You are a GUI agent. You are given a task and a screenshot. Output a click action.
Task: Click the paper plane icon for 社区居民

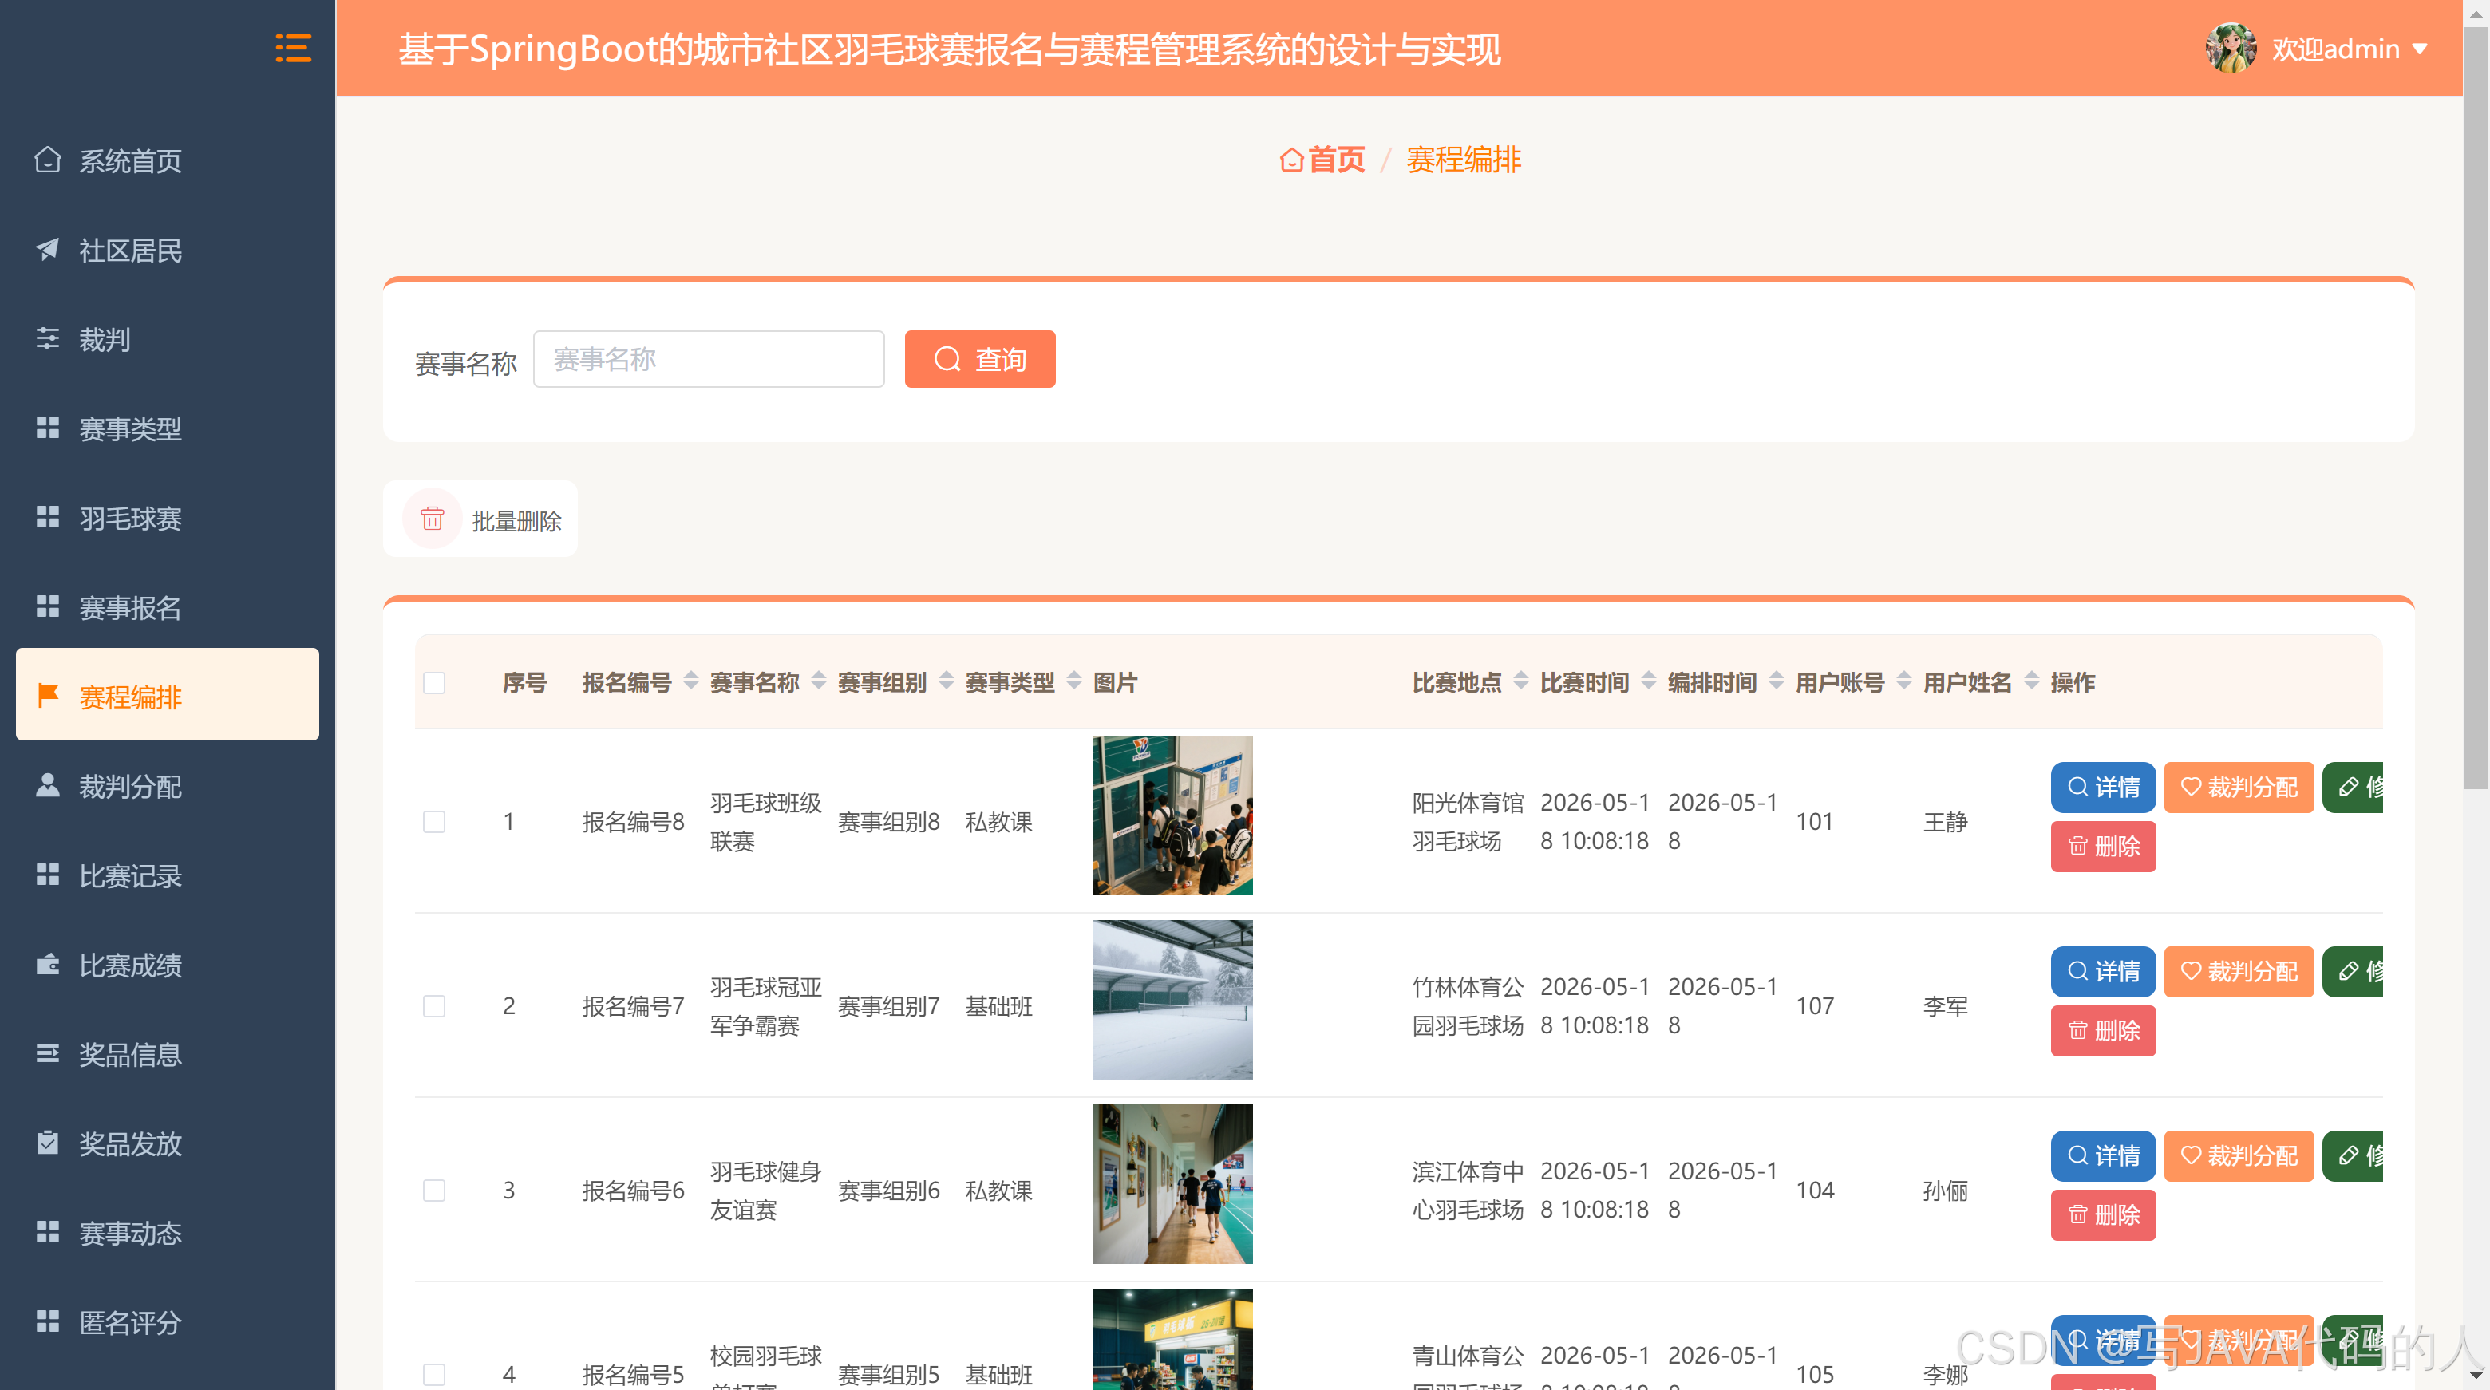pyautogui.click(x=47, y=250)
